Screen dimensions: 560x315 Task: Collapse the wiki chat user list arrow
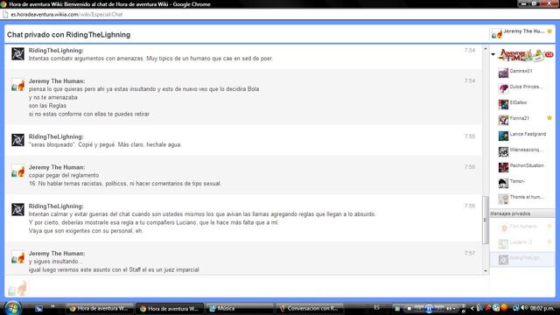click(493, 54)
